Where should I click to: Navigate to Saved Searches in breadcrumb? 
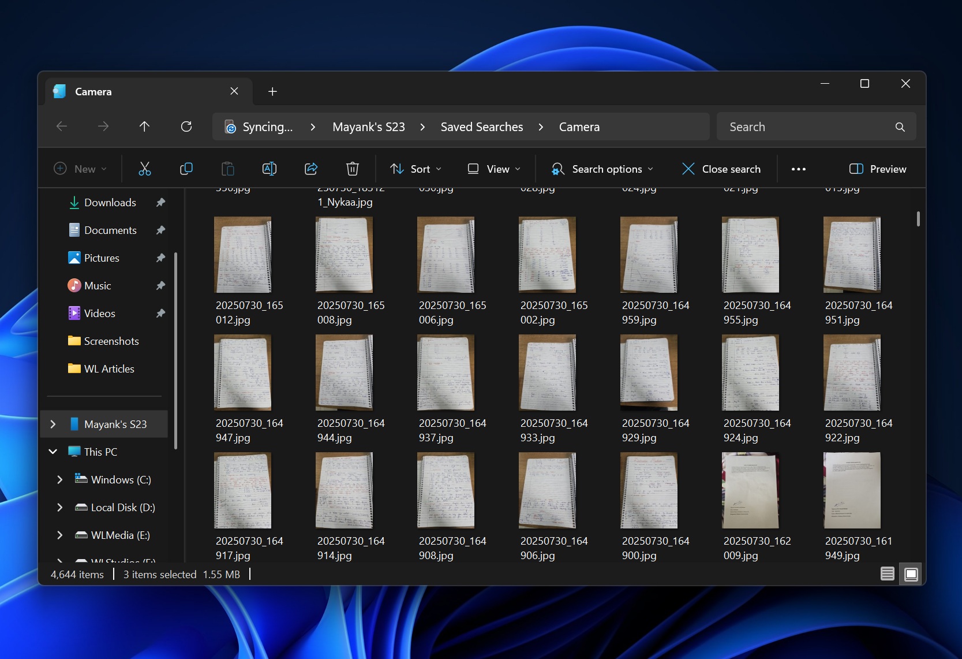[481, 126]
